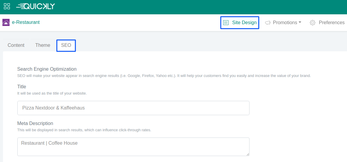
Task: Click the Promotions megaphone icon
Action: [268, 23]
